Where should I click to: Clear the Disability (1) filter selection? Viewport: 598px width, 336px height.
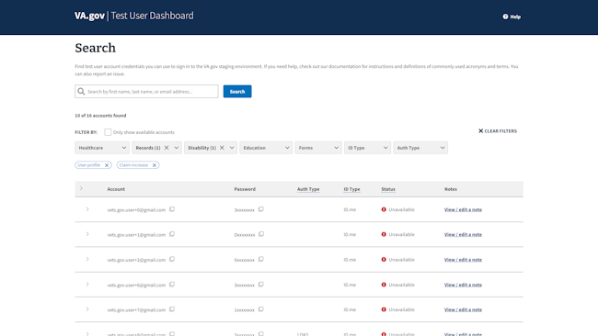point(222,148)
